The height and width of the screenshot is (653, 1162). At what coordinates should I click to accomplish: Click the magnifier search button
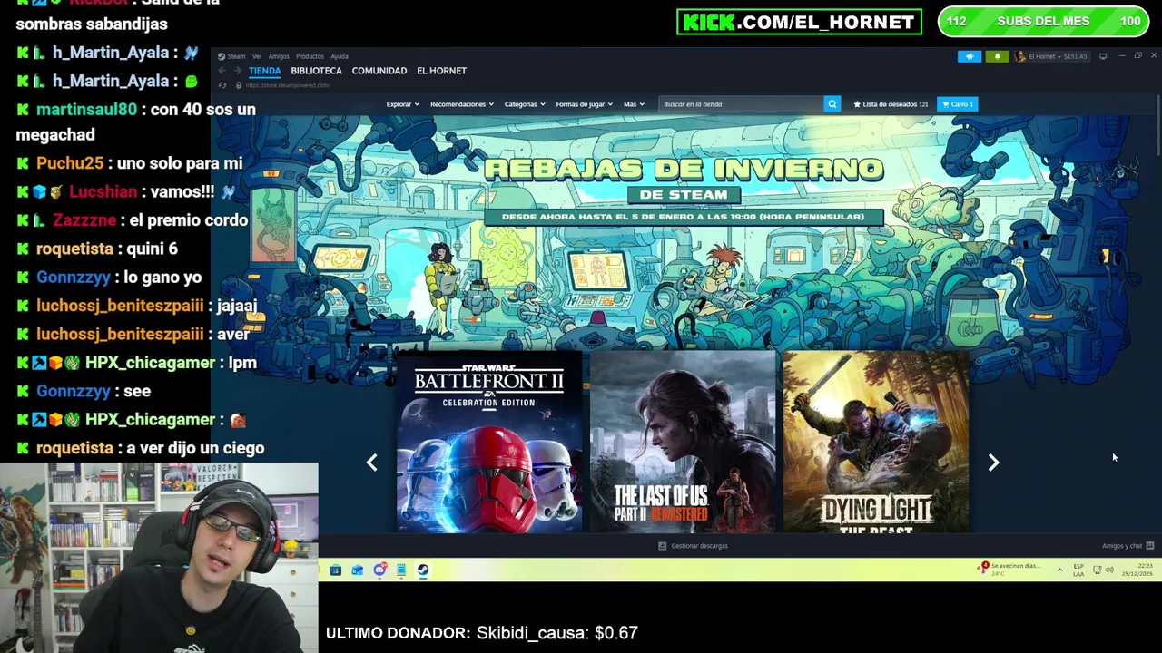coord(832,104)
